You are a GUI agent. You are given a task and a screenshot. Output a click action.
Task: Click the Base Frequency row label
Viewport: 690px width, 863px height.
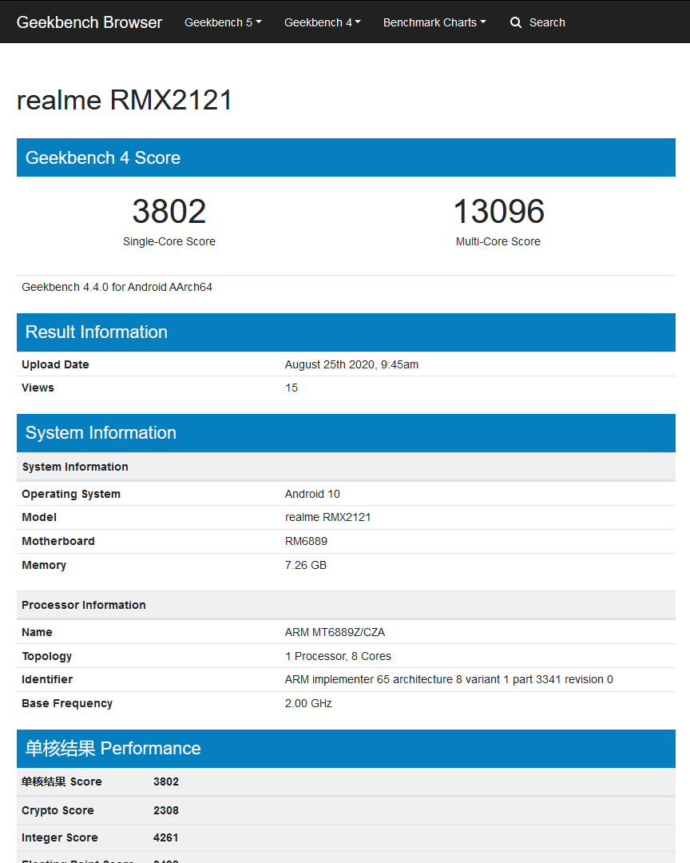[x=66, y=703]
